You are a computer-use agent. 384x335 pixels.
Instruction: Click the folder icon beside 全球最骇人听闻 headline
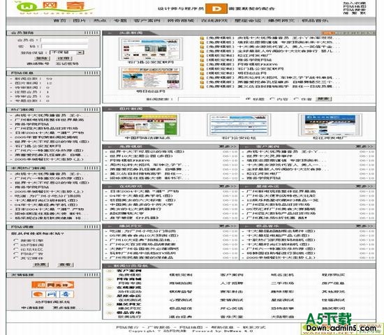pos(202,51)
